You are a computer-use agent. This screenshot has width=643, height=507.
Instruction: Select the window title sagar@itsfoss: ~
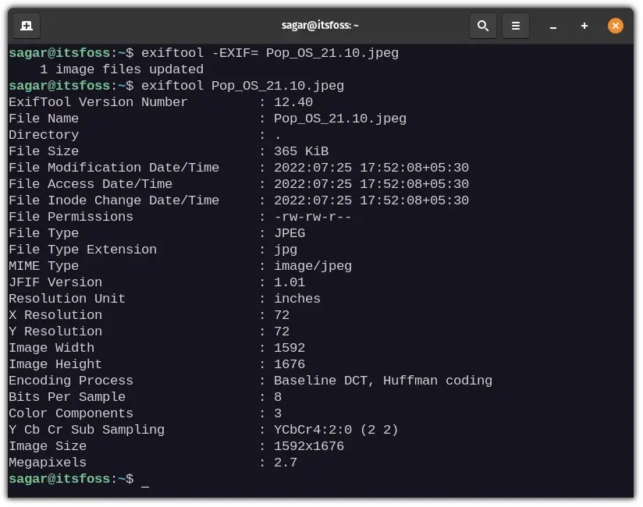tap(320, 26)
